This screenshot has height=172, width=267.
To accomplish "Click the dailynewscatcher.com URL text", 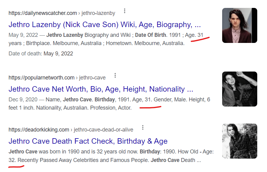I will point(43,13).
